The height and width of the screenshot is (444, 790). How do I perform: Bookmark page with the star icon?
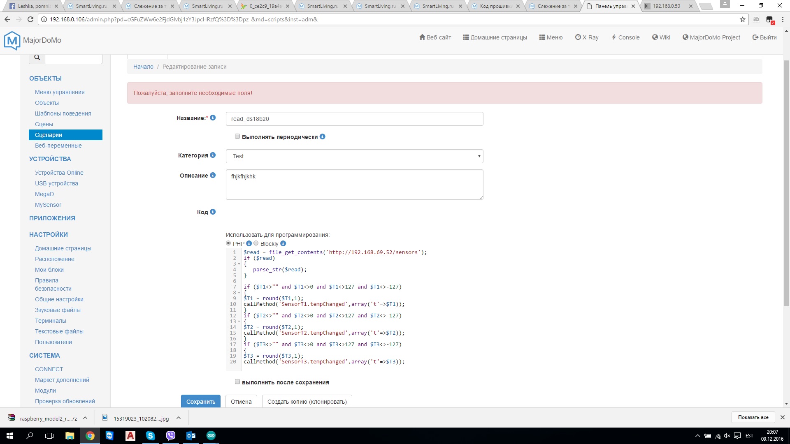click(x=742, y=19)
